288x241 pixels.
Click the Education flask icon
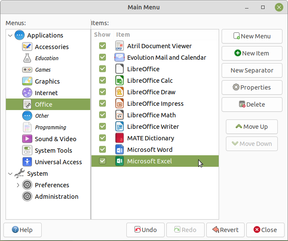tap(27, 58)
